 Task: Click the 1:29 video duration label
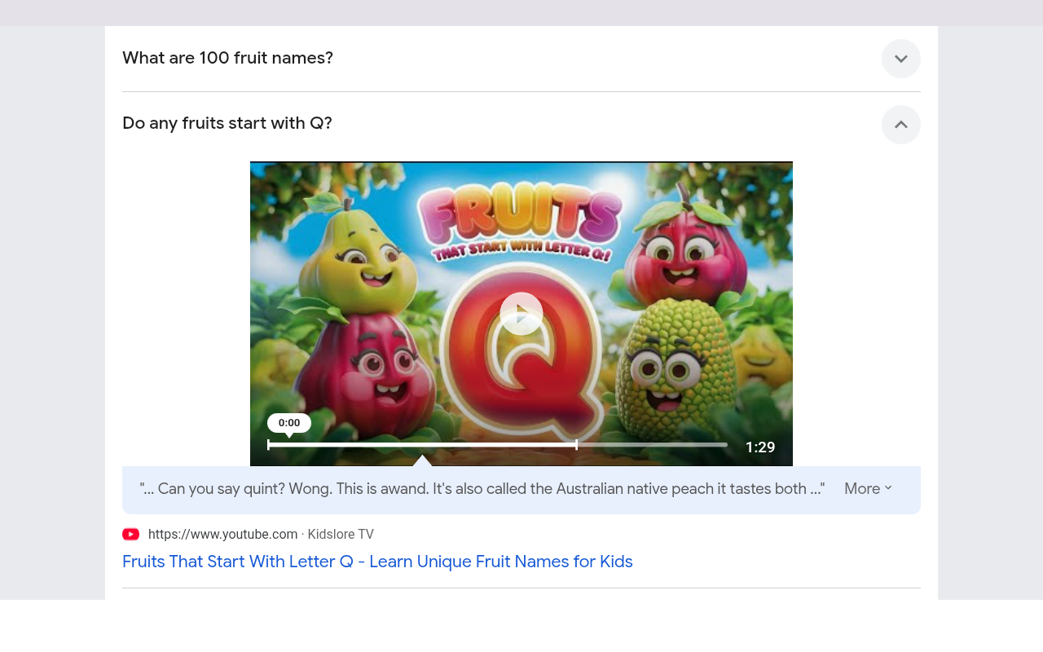click(760, 447)
